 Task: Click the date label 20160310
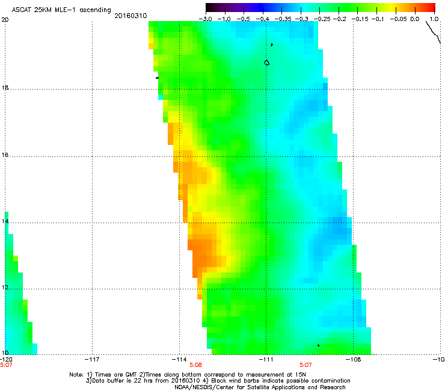pos(130,16)
